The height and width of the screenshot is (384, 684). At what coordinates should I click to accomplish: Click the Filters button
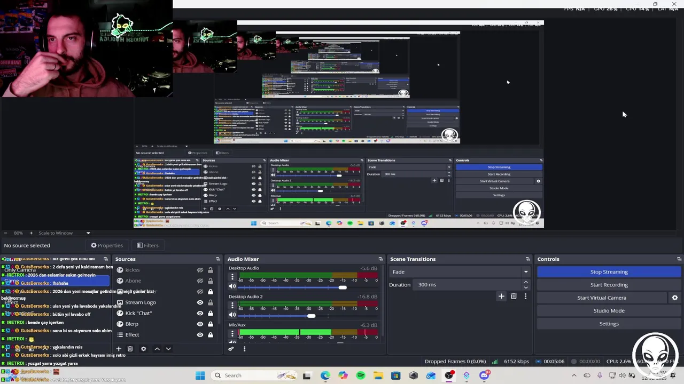pos(147,245)
